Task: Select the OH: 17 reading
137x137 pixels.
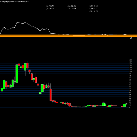Action: [93, 9]
